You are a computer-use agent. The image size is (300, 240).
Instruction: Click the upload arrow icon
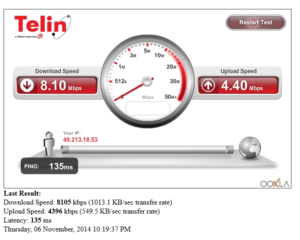tap(208, 85)
